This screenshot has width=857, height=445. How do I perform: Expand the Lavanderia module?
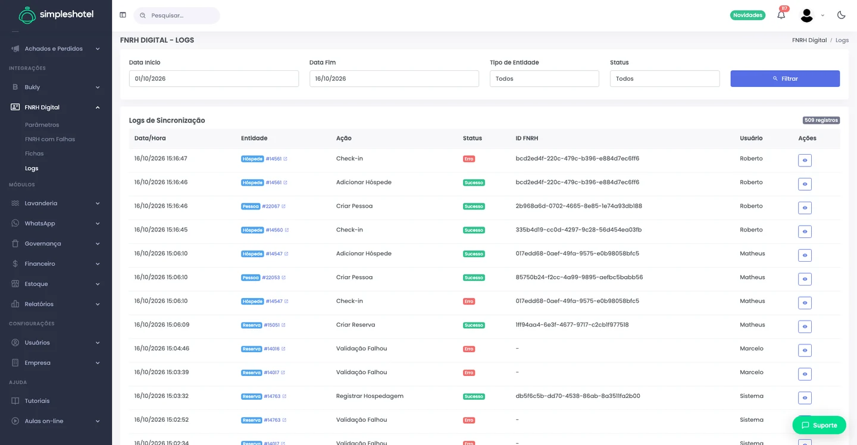[56, 203]
